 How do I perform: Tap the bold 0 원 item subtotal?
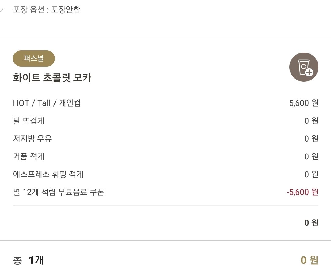311,223
